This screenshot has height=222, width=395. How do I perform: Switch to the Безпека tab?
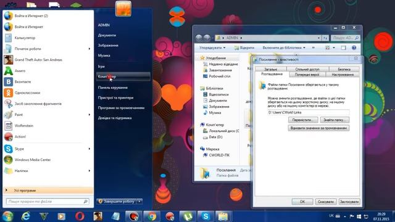click(344, 69)
